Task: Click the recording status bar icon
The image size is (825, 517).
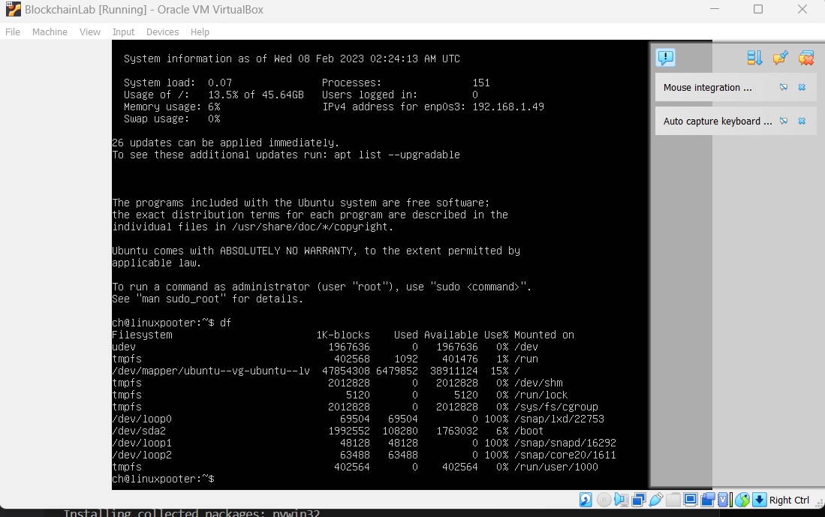Action: 708,500
